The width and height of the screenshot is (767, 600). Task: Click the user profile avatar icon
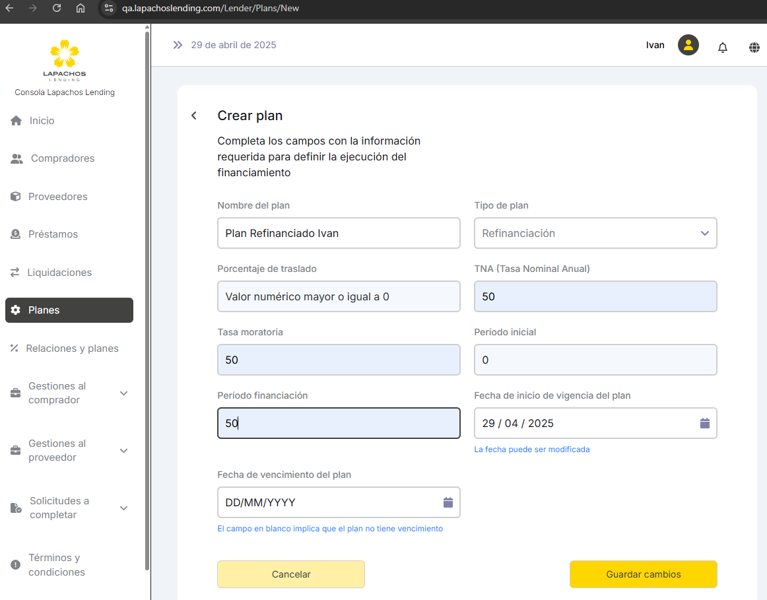click(x=688, y=45)
